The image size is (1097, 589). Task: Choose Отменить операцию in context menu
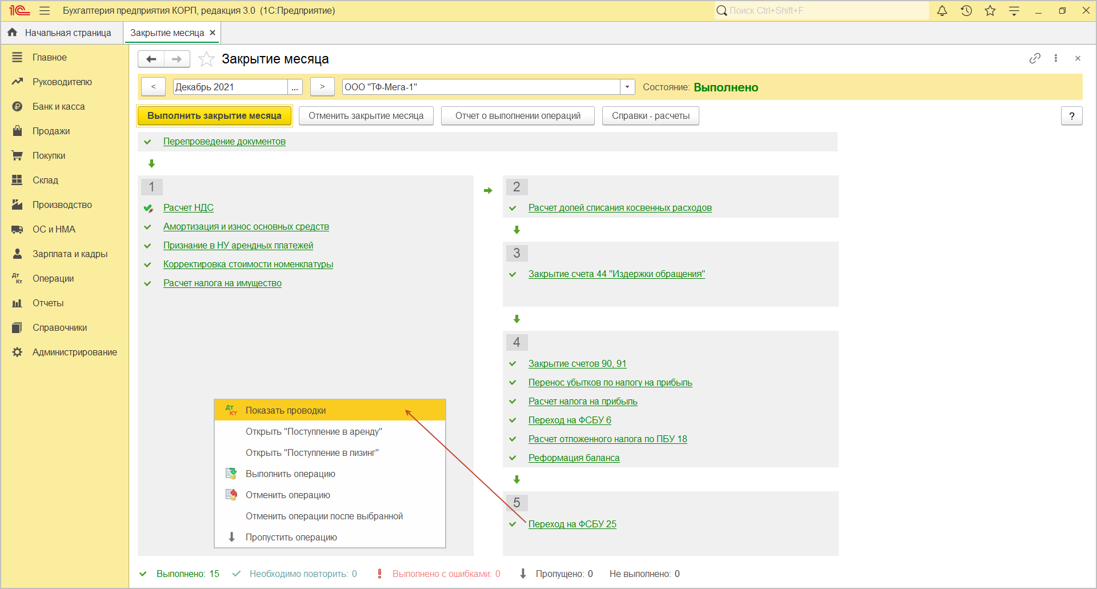(330, 495)
